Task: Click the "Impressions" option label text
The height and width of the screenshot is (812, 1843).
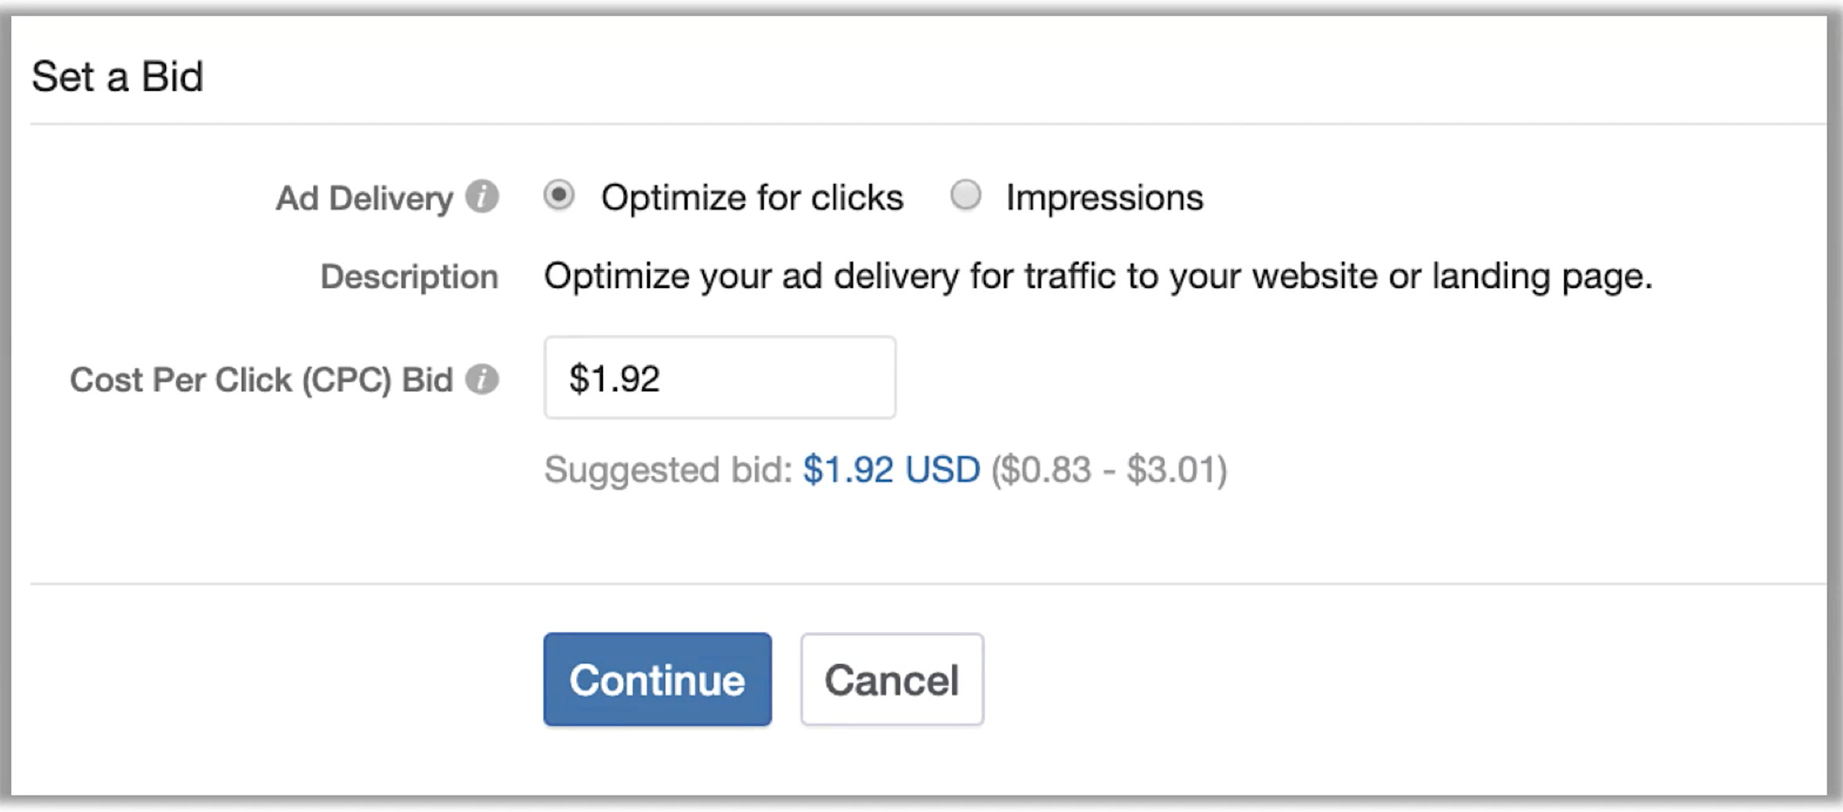Action: click(1105, 197)
